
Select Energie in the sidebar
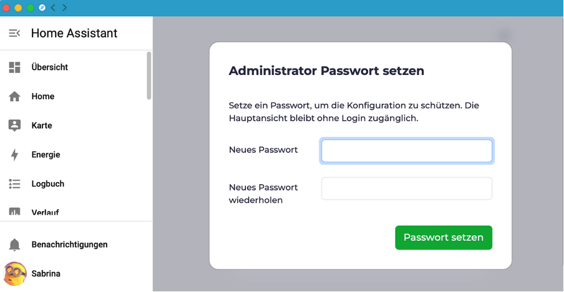tap(46, 155)
